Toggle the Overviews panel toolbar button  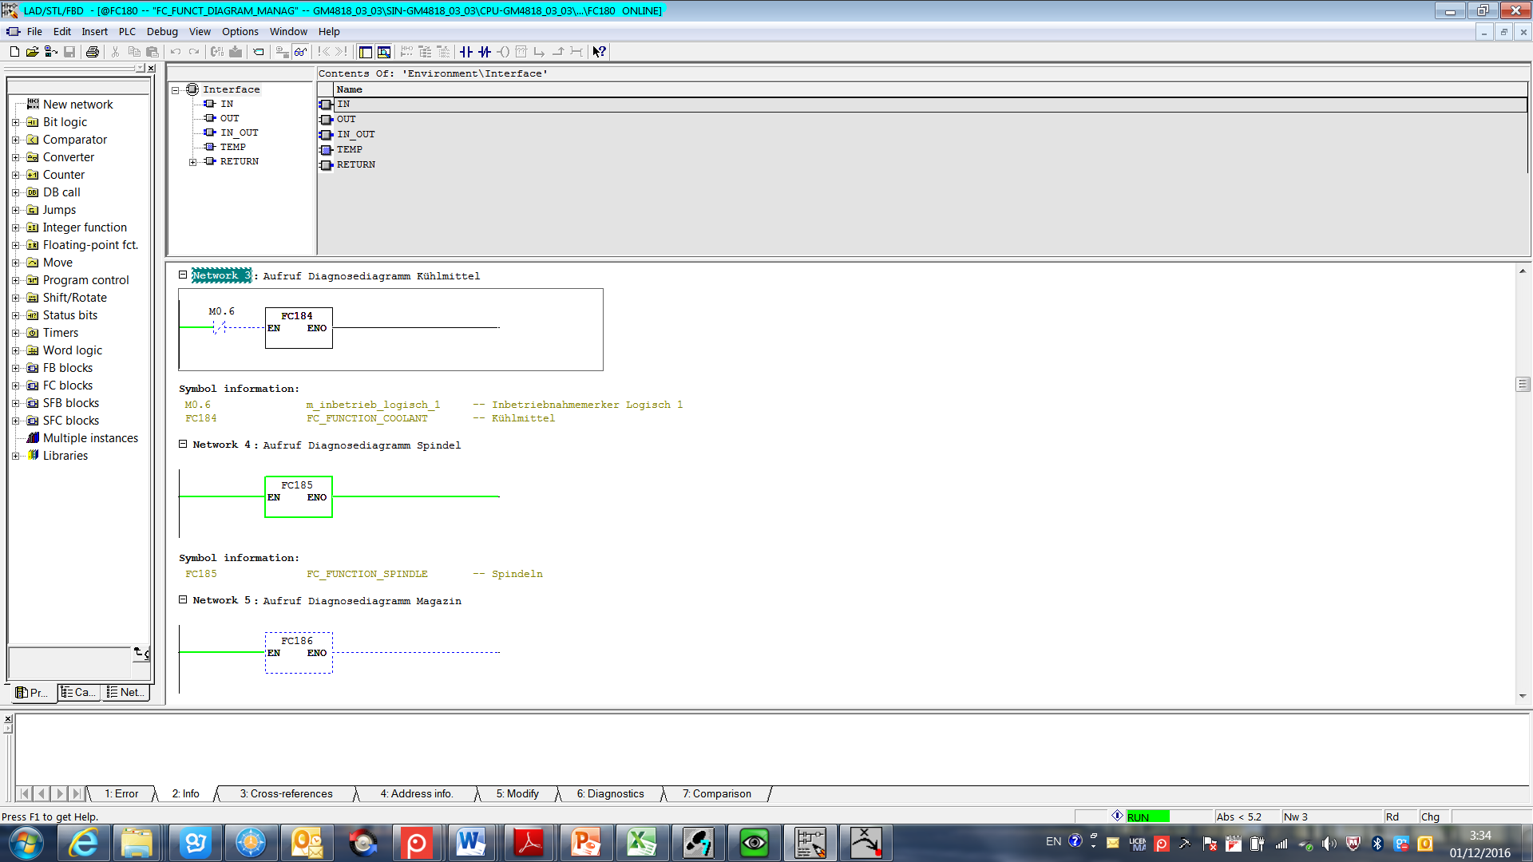(366, 52)
